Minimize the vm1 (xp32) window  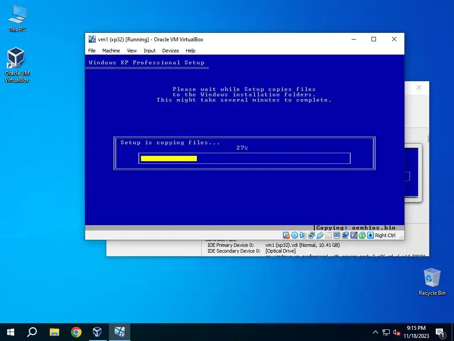[x=353, y=39]
